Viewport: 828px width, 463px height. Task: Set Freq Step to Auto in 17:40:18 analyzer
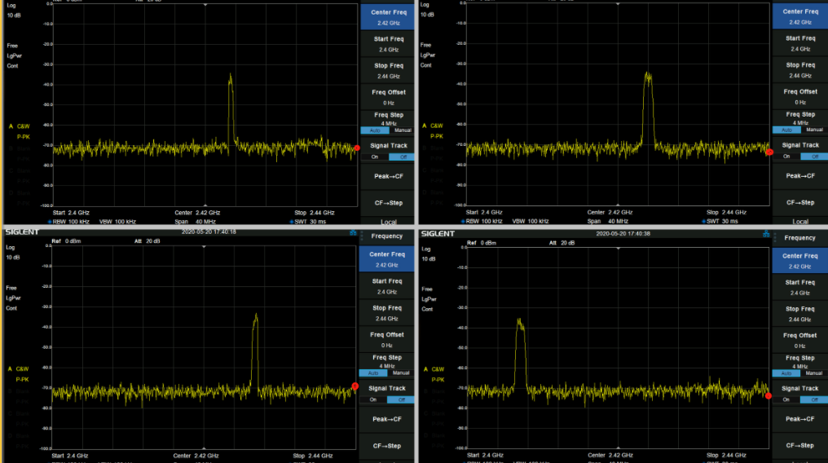coord(373,373)
